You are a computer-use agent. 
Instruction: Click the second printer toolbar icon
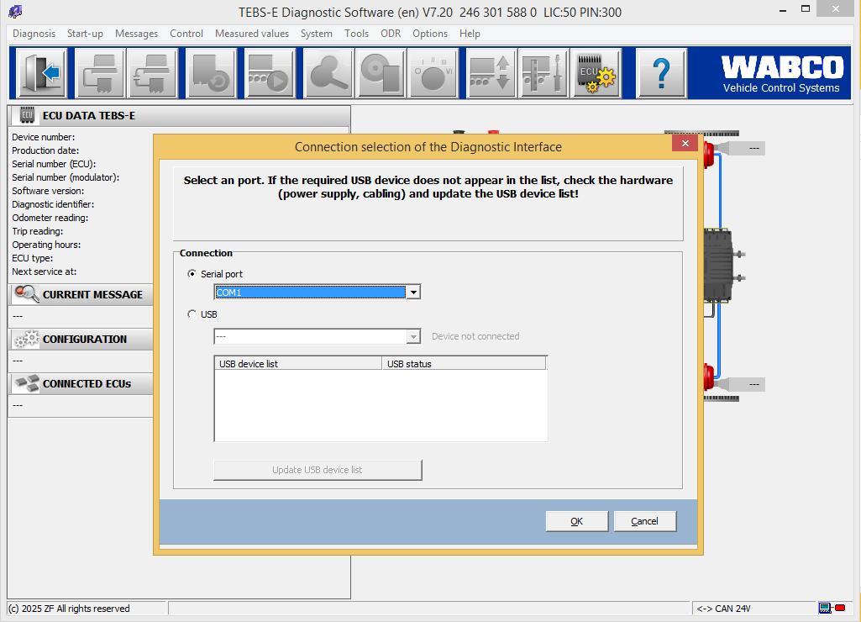[x=153, y=73]
